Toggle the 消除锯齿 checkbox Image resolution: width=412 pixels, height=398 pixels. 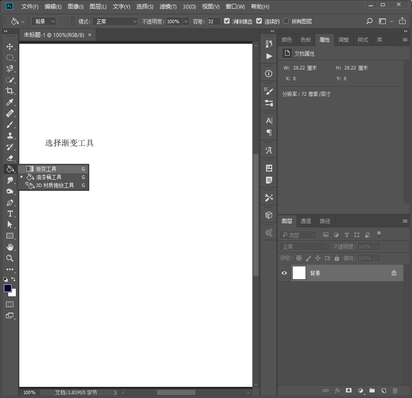click(x=227, y=21)
